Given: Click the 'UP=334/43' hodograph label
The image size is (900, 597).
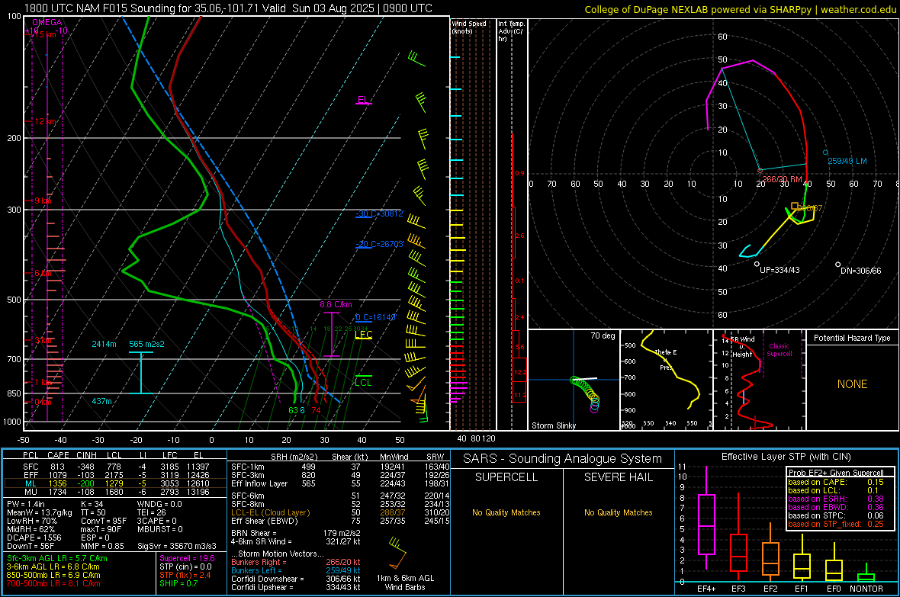Looking at the screenshot, I should tap(779, 270).
